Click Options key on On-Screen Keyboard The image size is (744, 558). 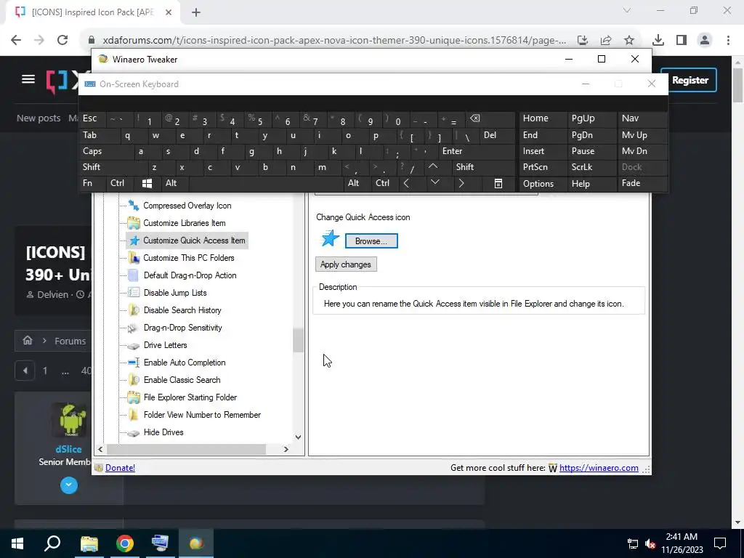coord(543,184)
